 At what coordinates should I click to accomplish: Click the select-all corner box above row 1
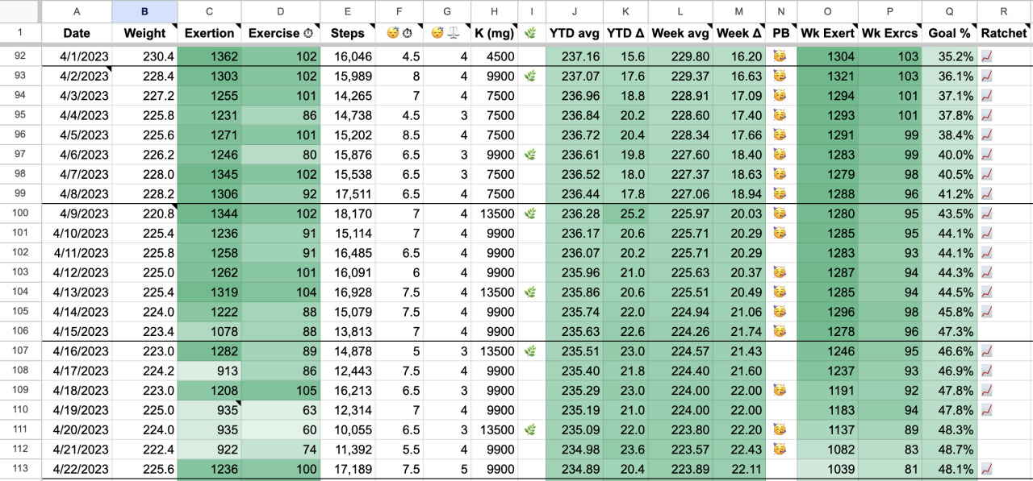tap(20, 11)
